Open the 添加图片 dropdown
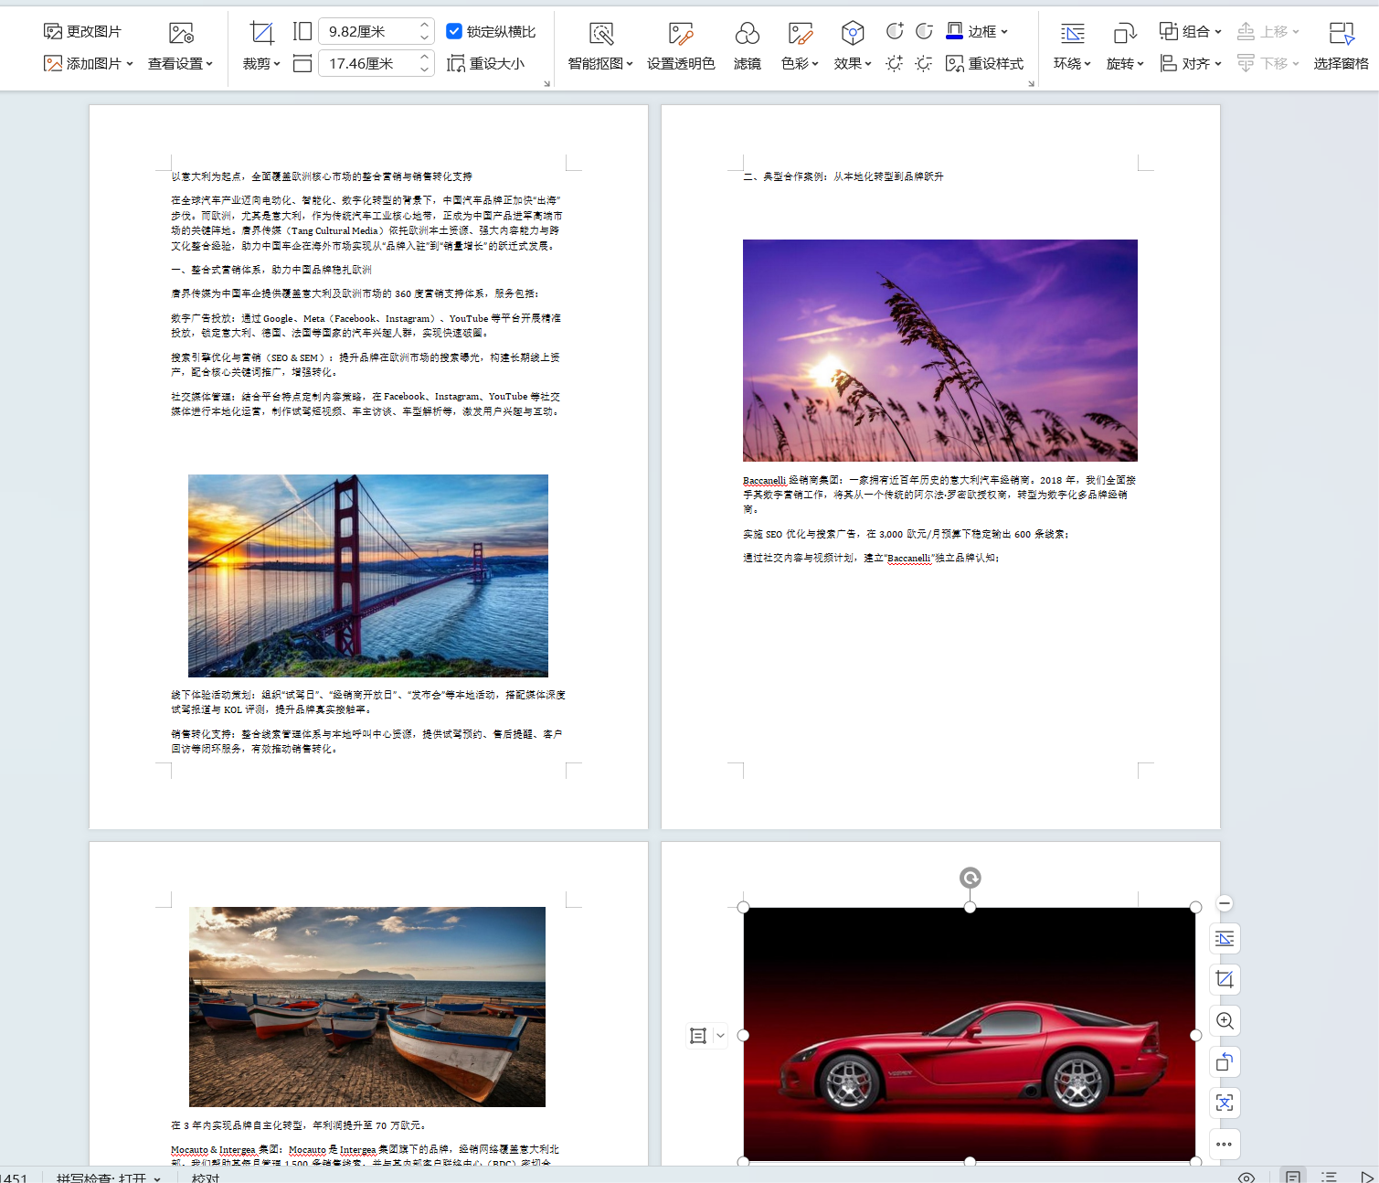Viewport: 1379px width, 1183px height. (x=89, y=63)
